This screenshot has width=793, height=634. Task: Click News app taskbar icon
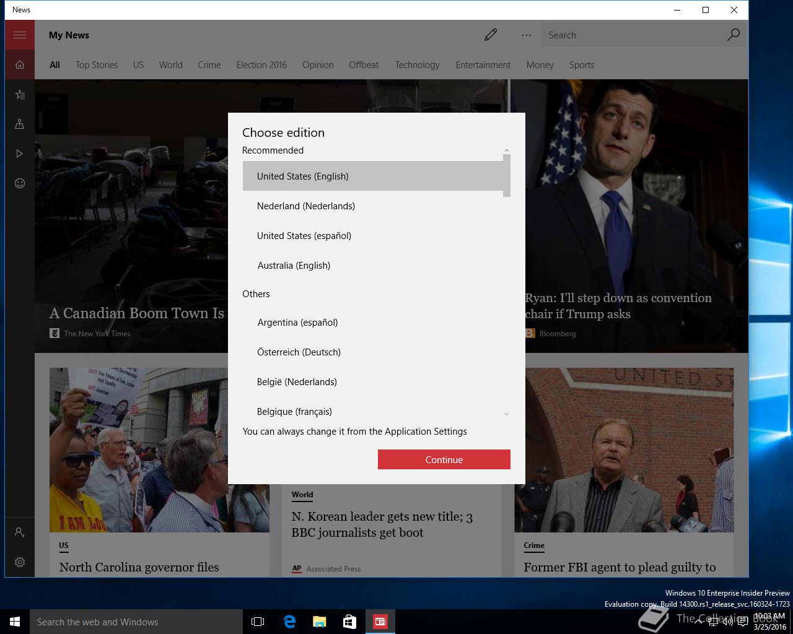point(380,622)
